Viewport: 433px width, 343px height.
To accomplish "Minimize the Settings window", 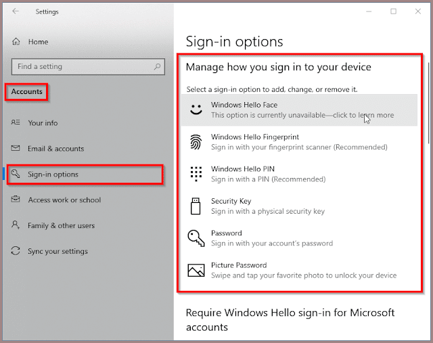I will [369, 12].
